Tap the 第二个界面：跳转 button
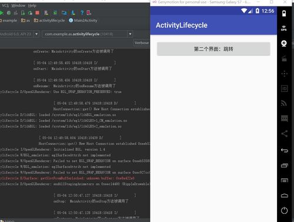The image size is (294, 222). (x=213, y=49)
